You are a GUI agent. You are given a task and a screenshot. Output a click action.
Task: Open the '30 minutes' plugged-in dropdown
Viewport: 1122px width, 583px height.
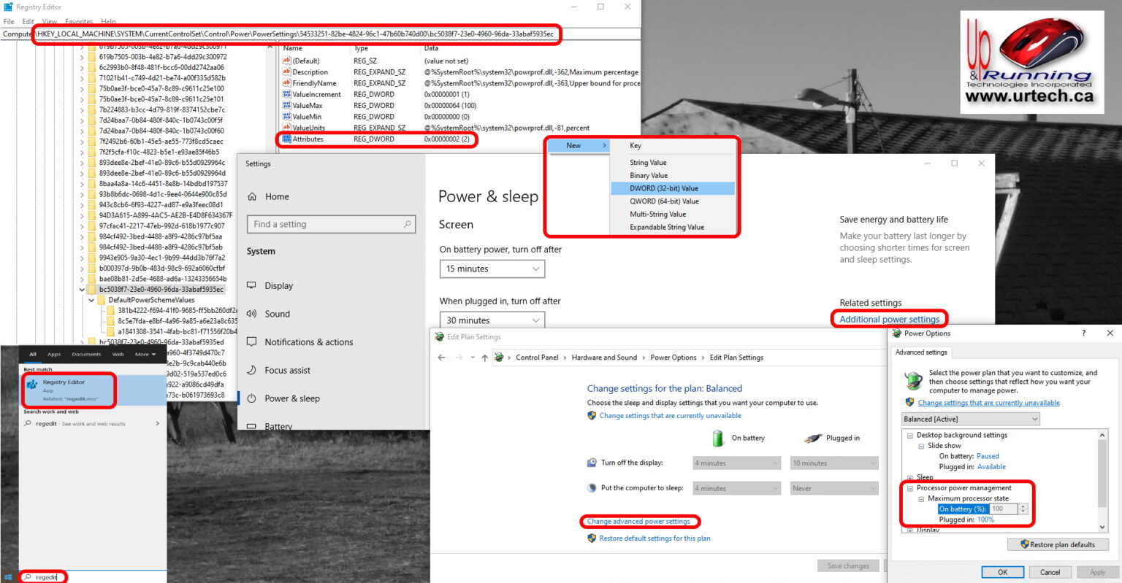point(492,320)
